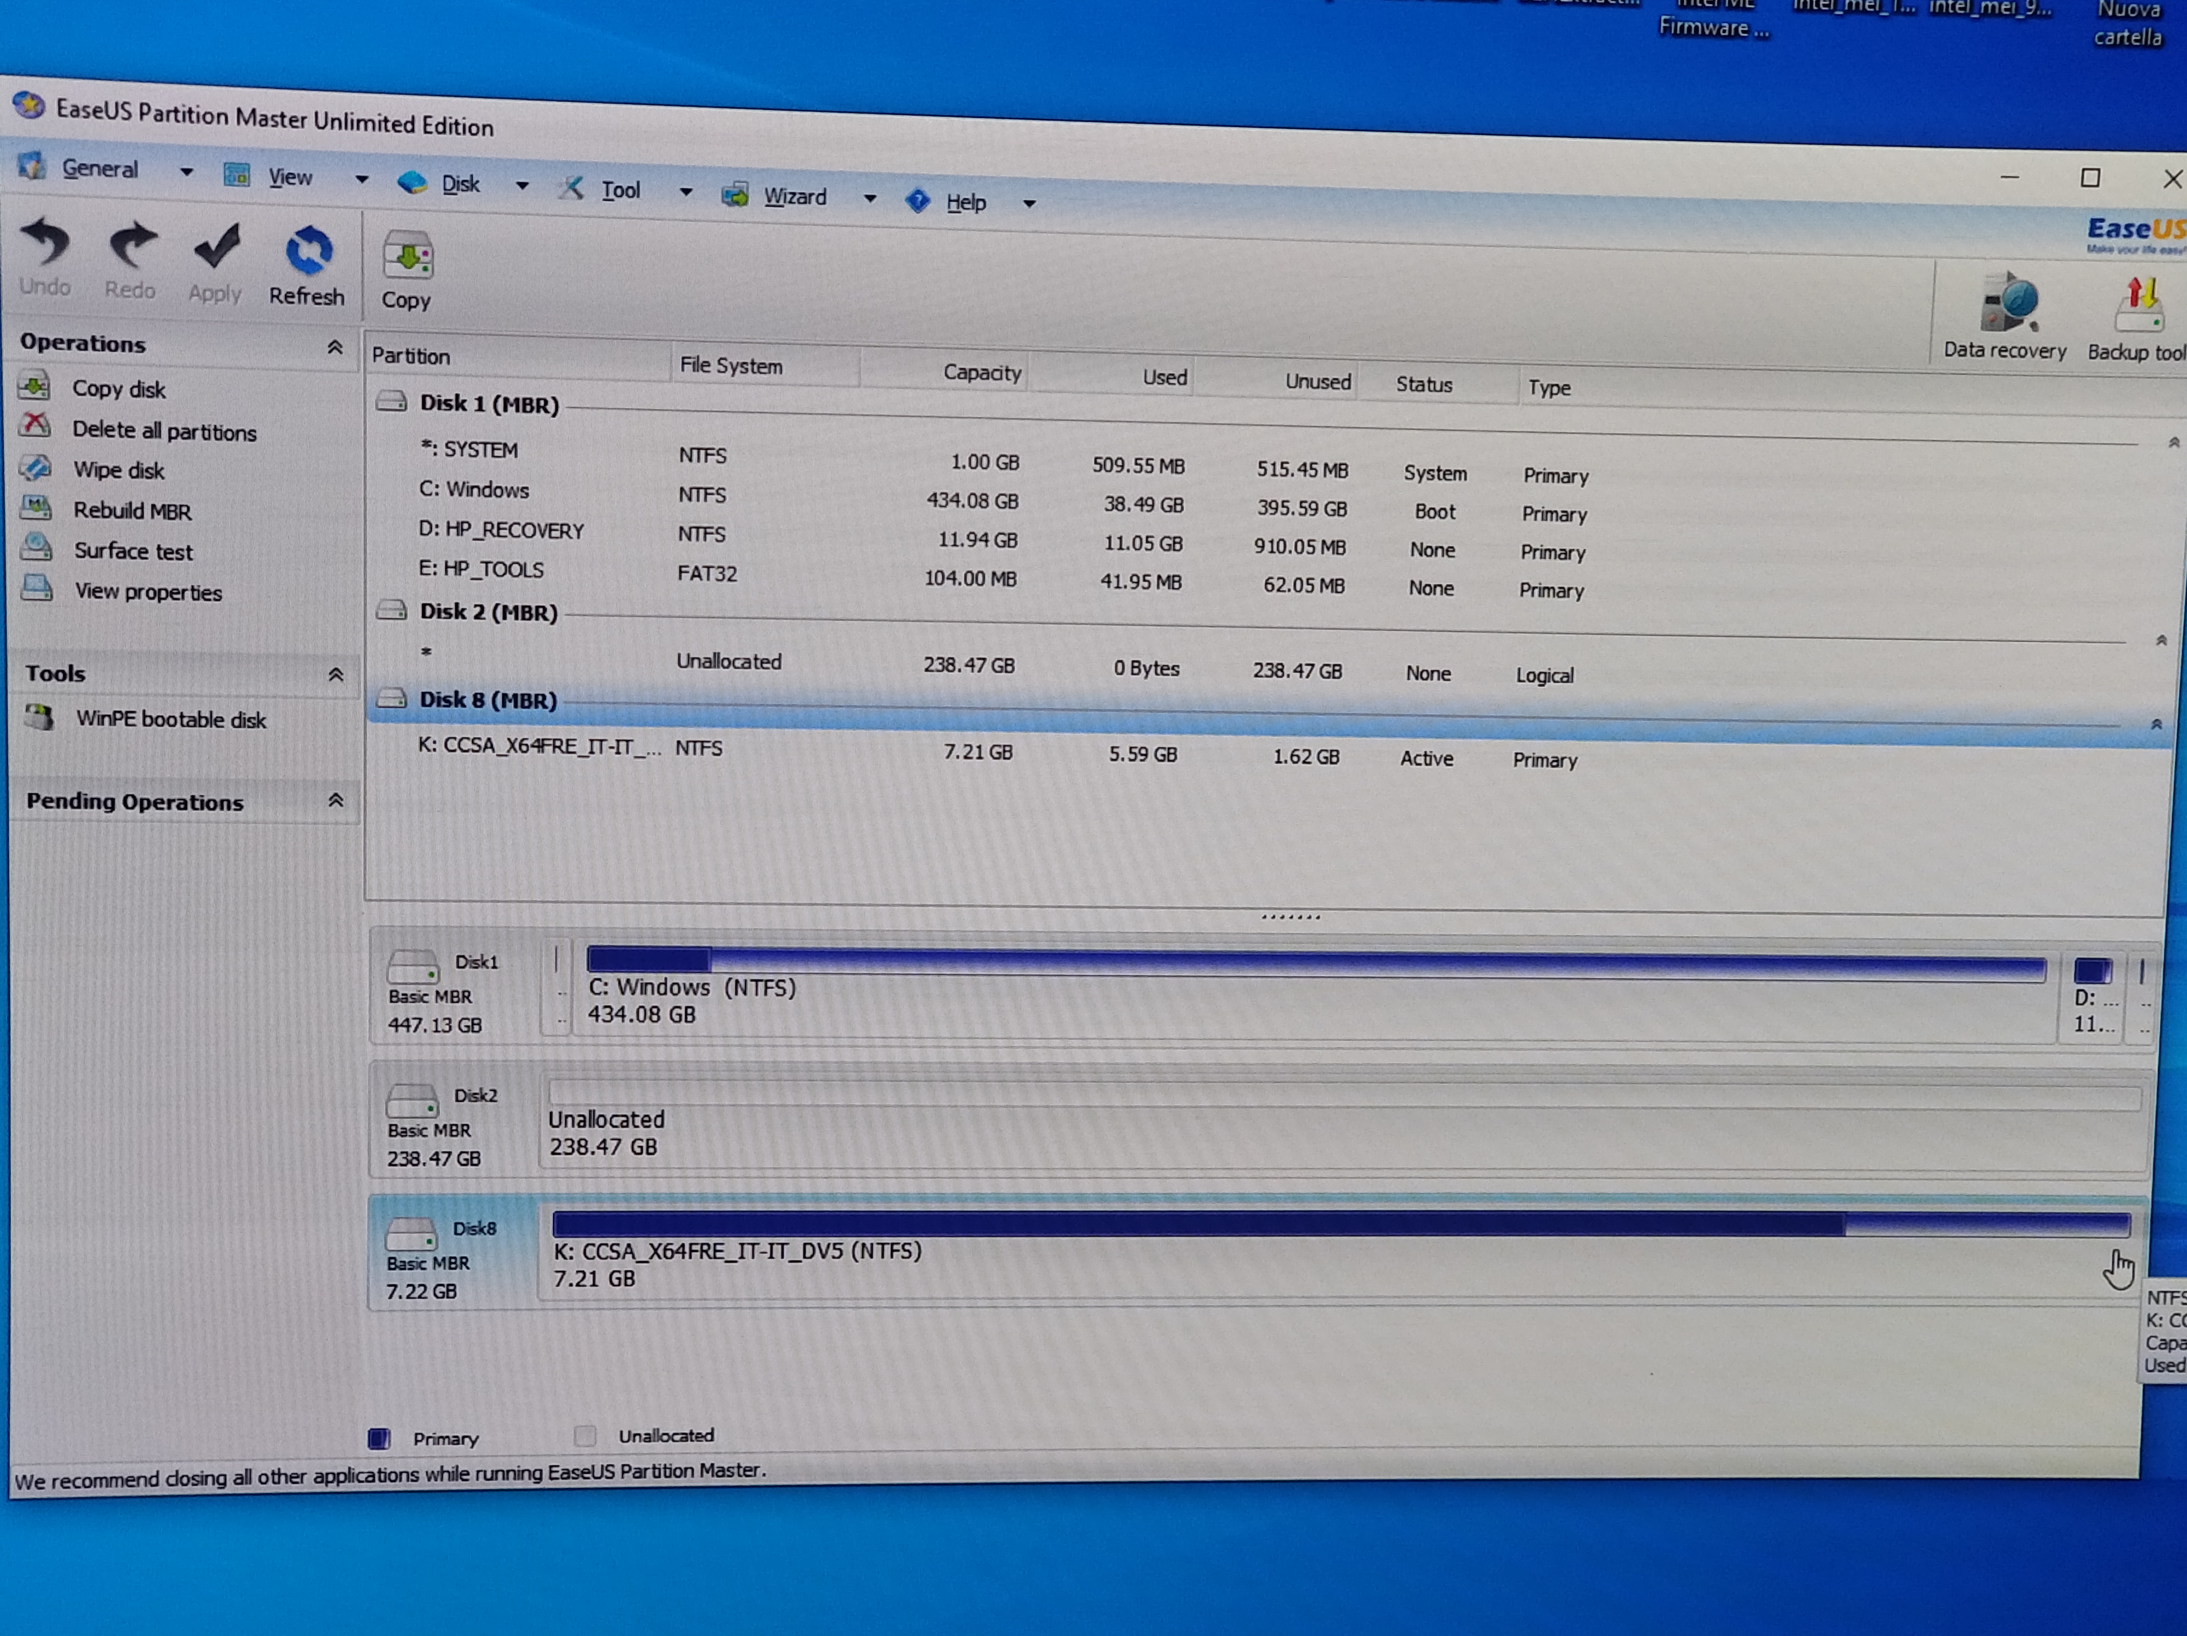Expand the Help menu dropdown arrow
Screen dimensions: 2187x1636
coord(1029,204)
